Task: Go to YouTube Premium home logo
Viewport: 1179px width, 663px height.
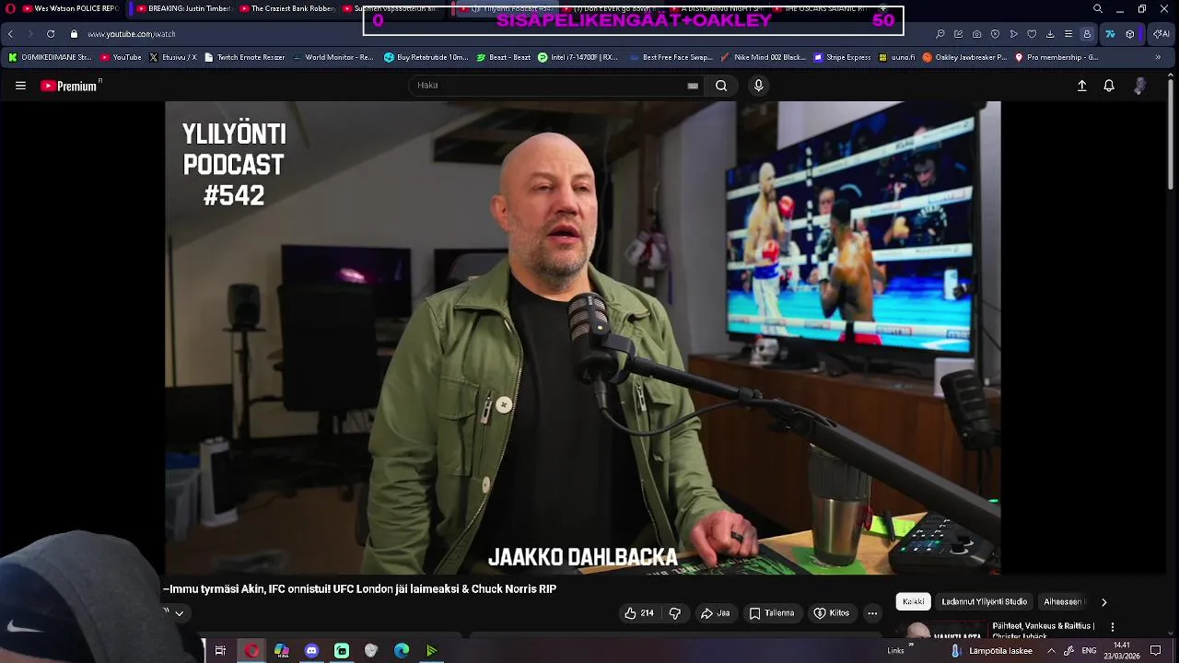Action: [69, 86]
